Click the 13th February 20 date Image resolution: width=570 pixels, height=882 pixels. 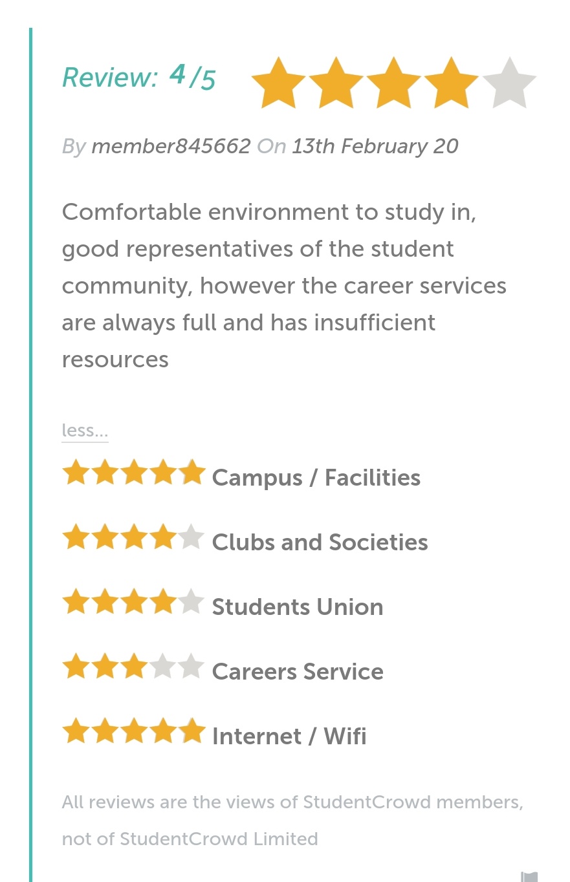tap(375, 146)
